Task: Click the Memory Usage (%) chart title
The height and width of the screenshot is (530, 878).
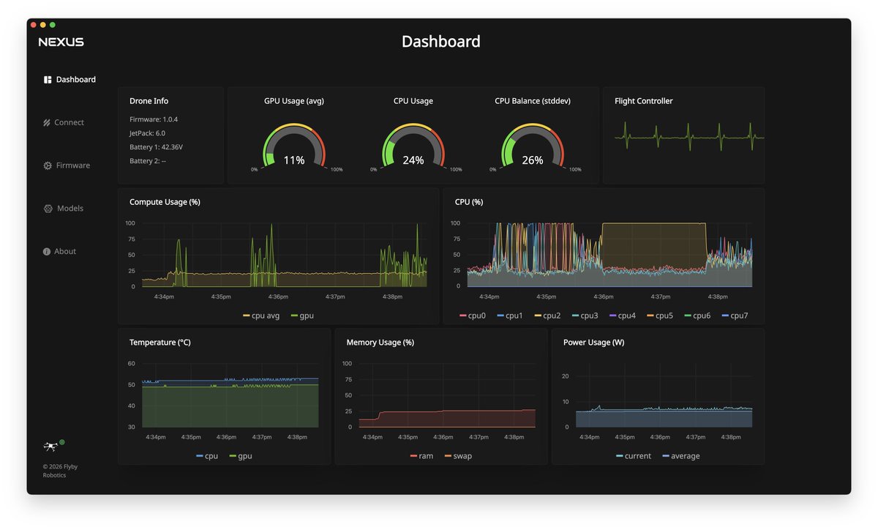Action: (x=380, y=343)
